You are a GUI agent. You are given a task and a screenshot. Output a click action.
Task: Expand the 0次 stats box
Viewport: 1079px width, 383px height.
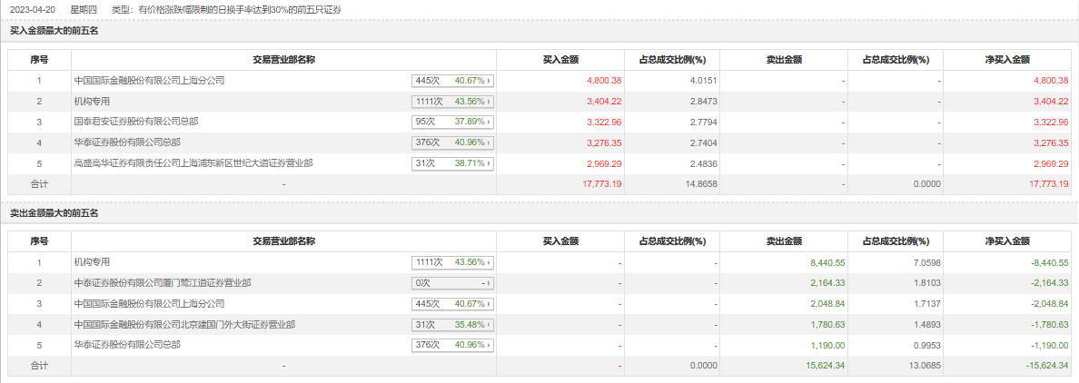(452, 283)
